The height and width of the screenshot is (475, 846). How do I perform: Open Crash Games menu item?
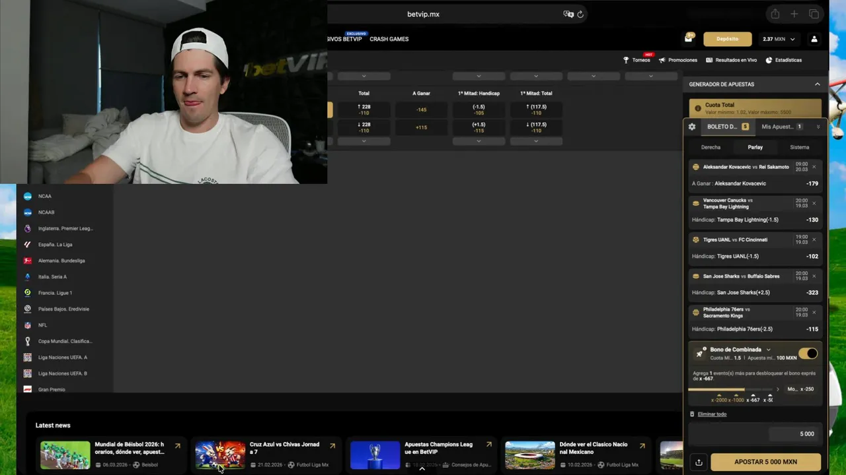(x=389, y=39)
